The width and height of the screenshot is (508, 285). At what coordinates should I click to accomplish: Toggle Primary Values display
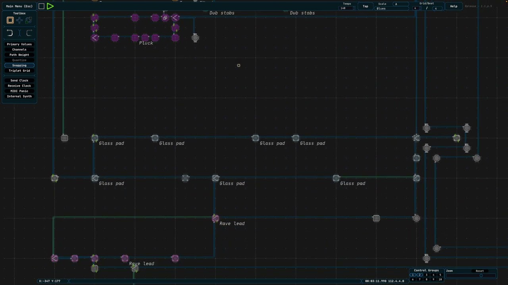pyautogui.click(x=19, y=44)
